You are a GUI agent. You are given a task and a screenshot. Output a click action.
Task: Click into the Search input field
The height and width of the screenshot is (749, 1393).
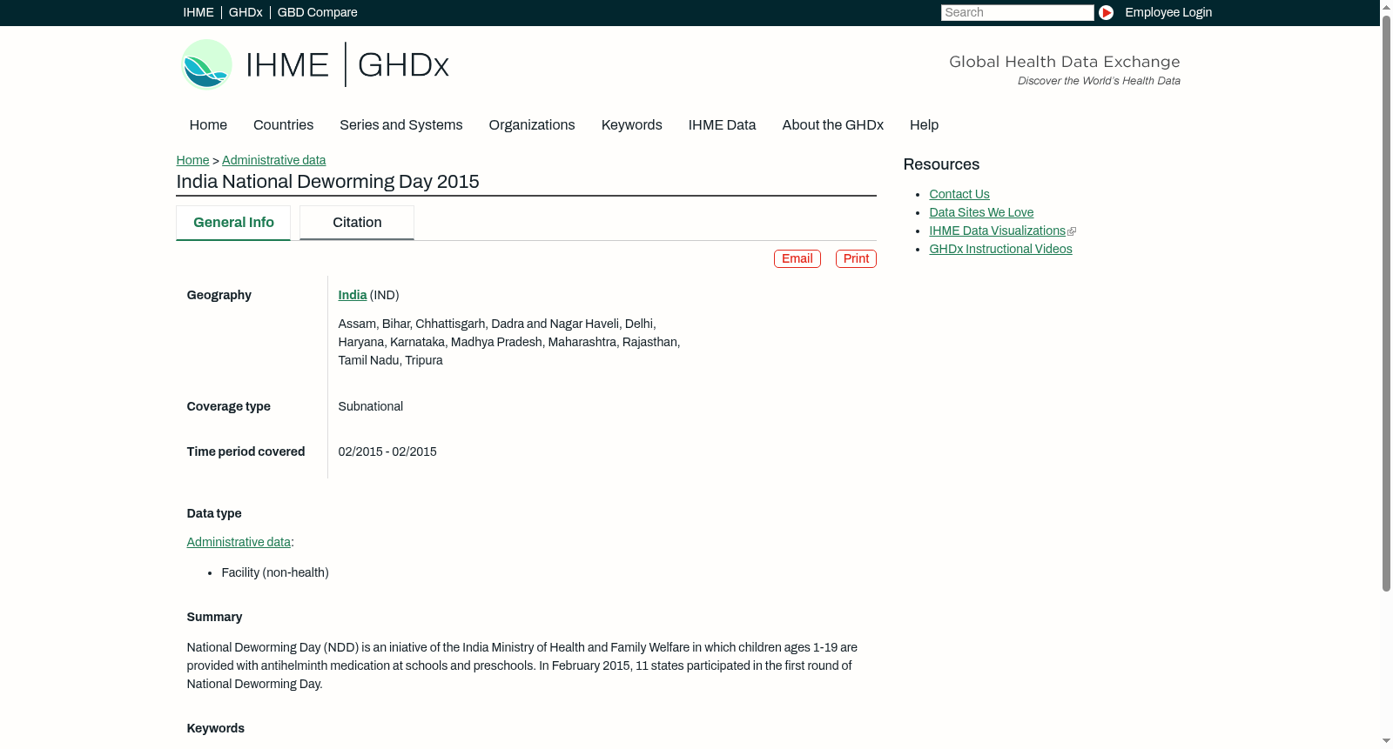coord(1017,12)
